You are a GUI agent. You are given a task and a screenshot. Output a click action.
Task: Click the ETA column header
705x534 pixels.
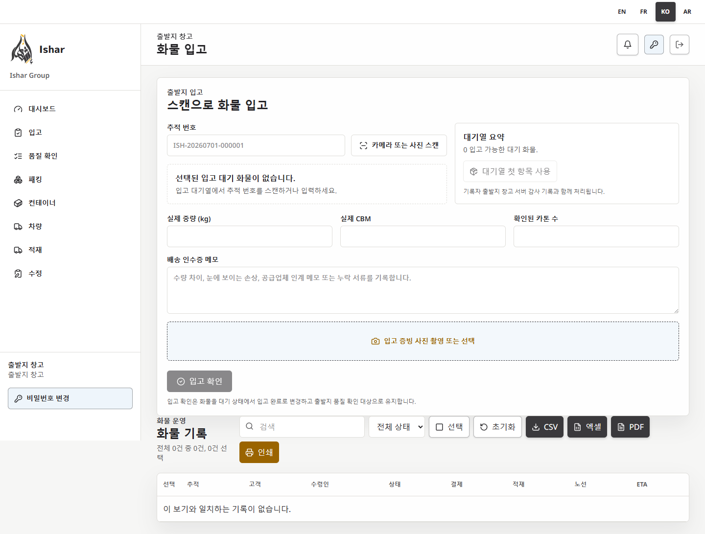click(x=642, y=485)
